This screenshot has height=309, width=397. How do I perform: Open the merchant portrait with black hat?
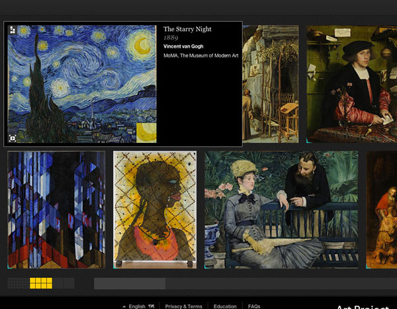tap(352, 84)
